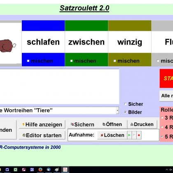Viewport: 173px width, 173px height.
Task: Enable the Sicher checkbox
Action: pyautogui.click(x=125, y=104)
